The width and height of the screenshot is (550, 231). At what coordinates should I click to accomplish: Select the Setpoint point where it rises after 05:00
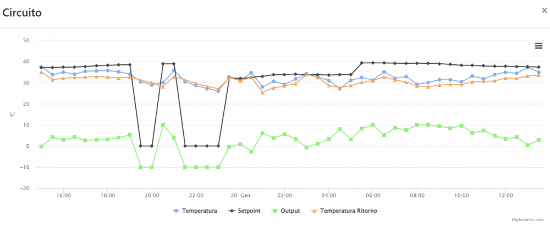(362, 63)
